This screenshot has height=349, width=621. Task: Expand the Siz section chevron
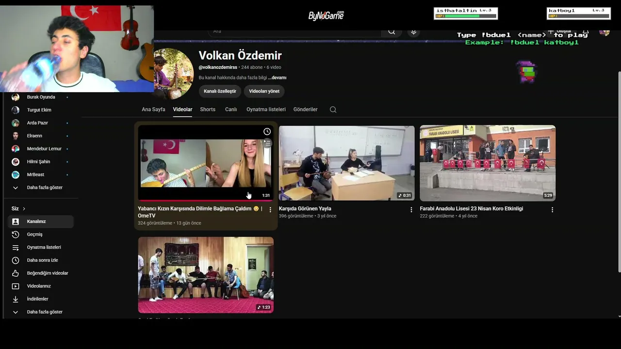[x=24, y=209]
